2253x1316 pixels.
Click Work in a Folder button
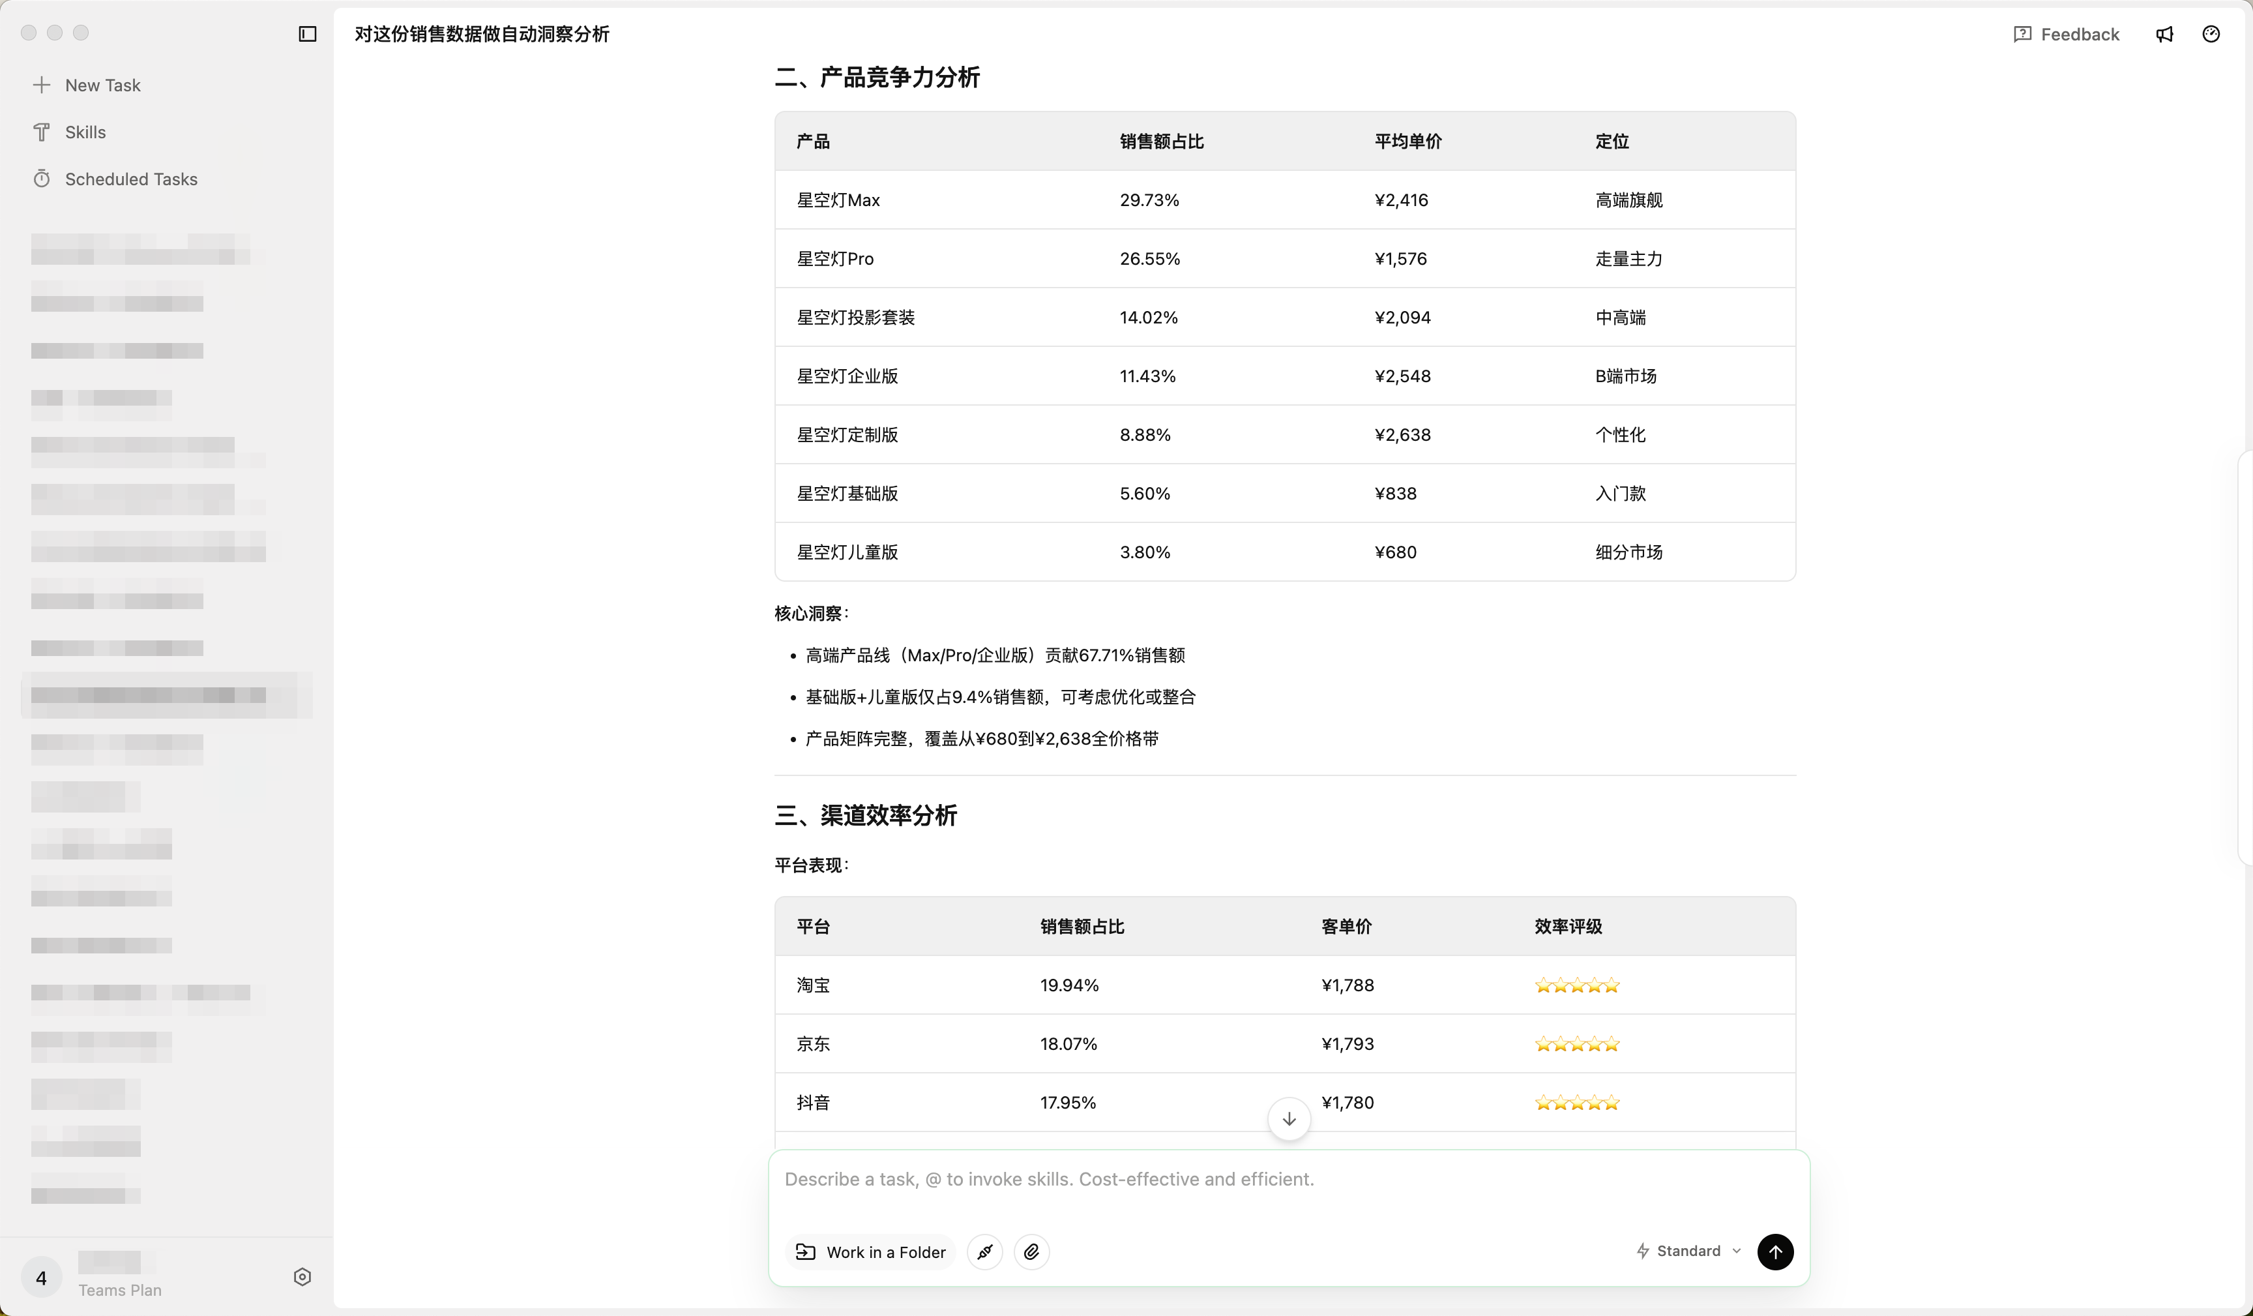click(x=871, y=1251)
